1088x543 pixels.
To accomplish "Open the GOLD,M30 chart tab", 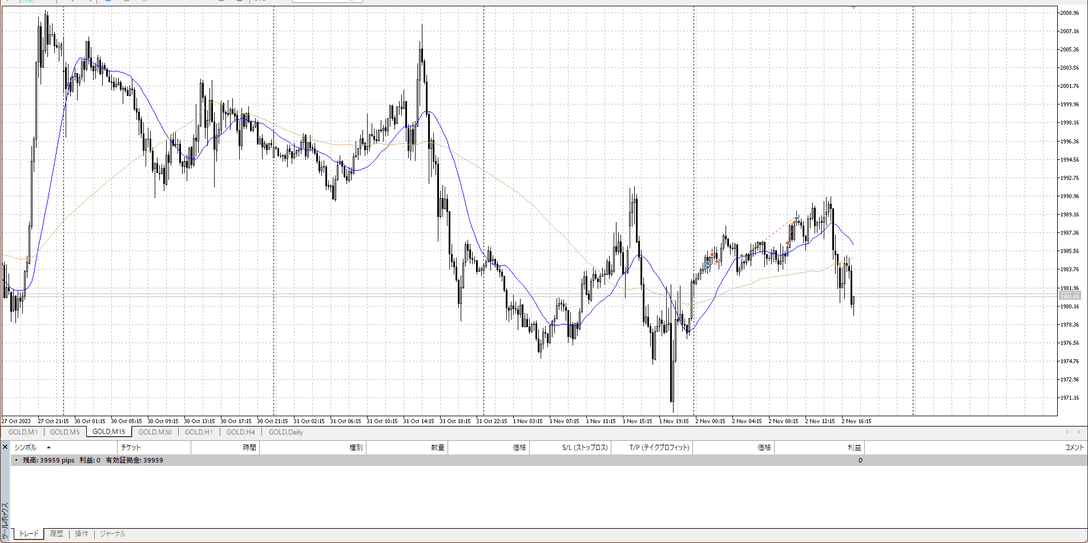I will 155,432.
